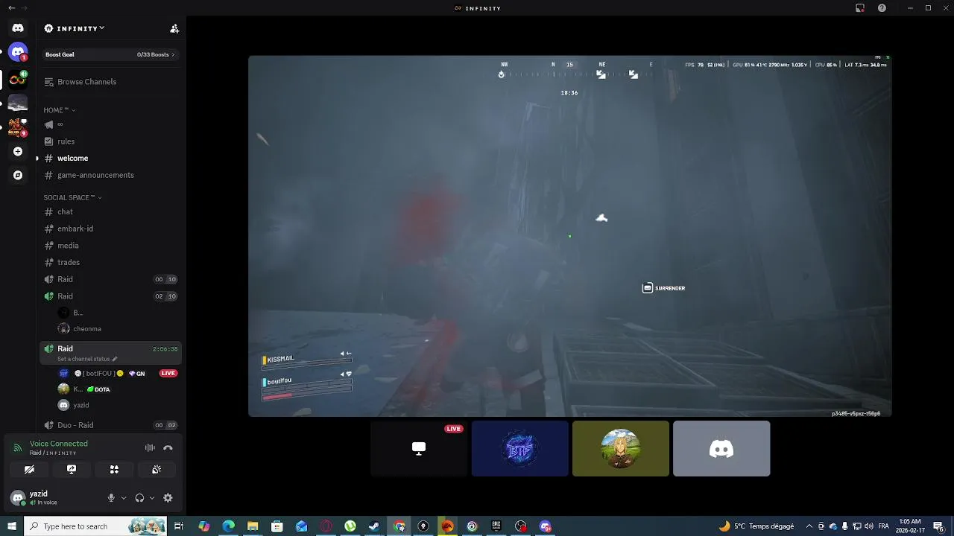Viewport: 954px width, 536px height.
Task: Open Microsoft Edge from the taskbar
Action: pos(228,526)
